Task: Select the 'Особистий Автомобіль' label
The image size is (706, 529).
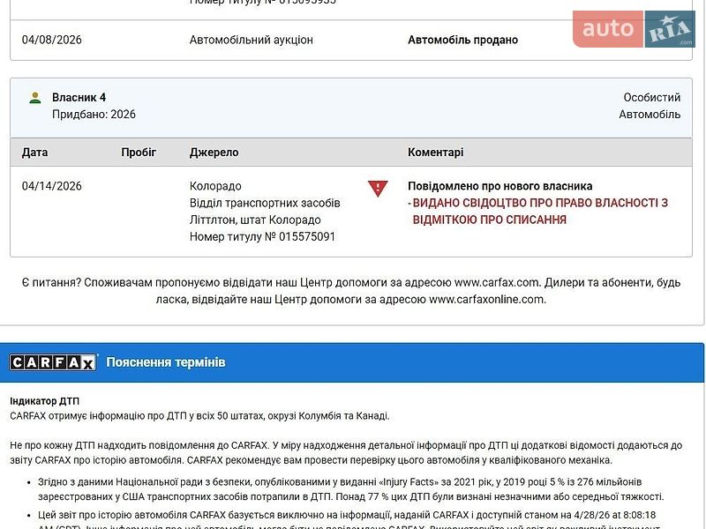Action: tap(650, 106)
